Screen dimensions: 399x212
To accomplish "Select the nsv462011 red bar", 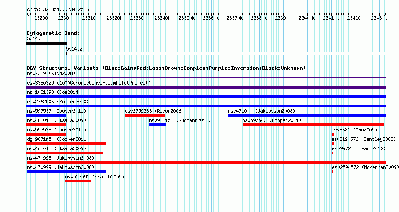I will tap(46, 125).
